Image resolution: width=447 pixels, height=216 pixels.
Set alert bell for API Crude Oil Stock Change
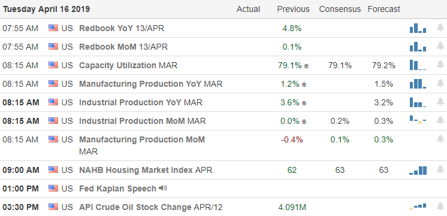pyautogui.click(x=440, y=206)
